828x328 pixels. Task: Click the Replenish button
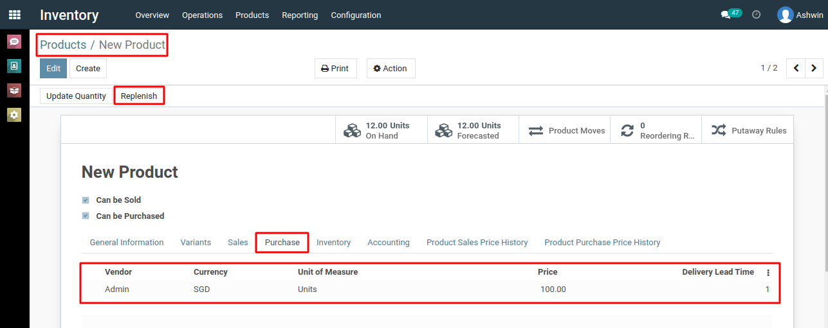pos(139,96)
